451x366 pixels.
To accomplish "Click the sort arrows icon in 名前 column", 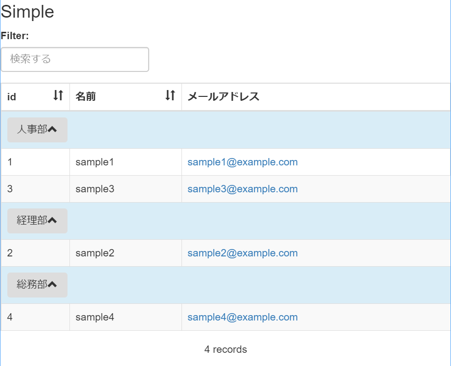I will point(170,95).
